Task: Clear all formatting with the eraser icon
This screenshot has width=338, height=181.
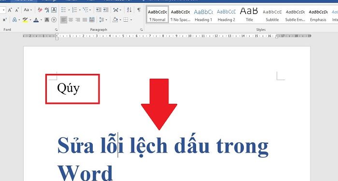Action: [x=40, y=10]
